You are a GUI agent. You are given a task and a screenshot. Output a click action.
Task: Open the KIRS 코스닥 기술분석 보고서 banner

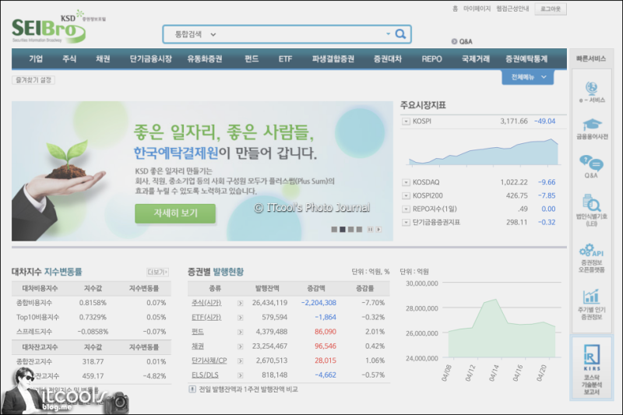pos(592,369)
